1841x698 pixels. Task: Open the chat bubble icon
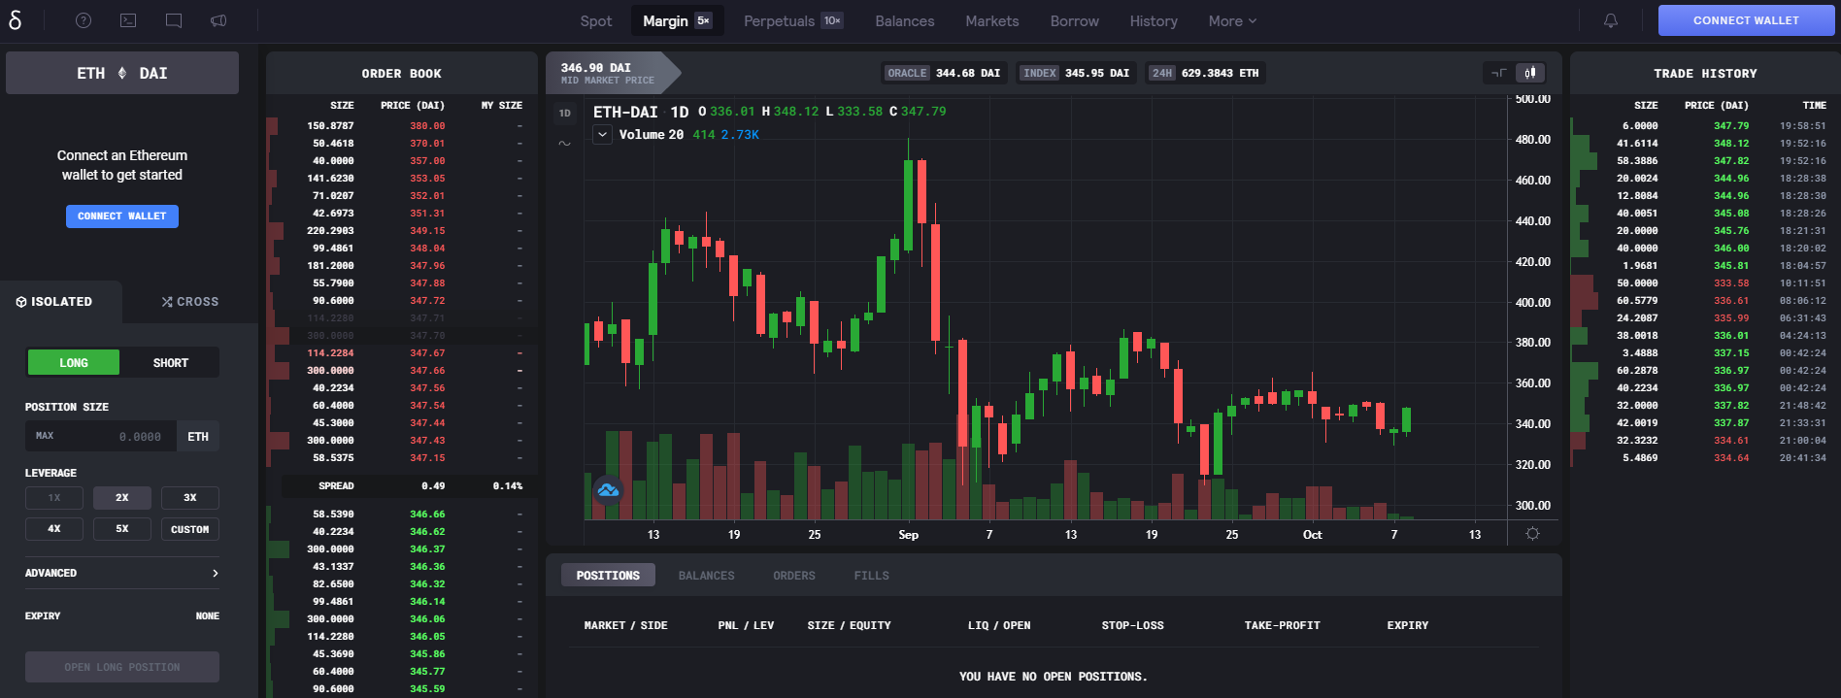coord(174,20)
